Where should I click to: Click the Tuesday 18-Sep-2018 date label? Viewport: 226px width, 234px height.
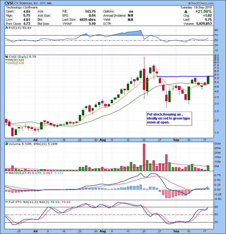[196, 7]
